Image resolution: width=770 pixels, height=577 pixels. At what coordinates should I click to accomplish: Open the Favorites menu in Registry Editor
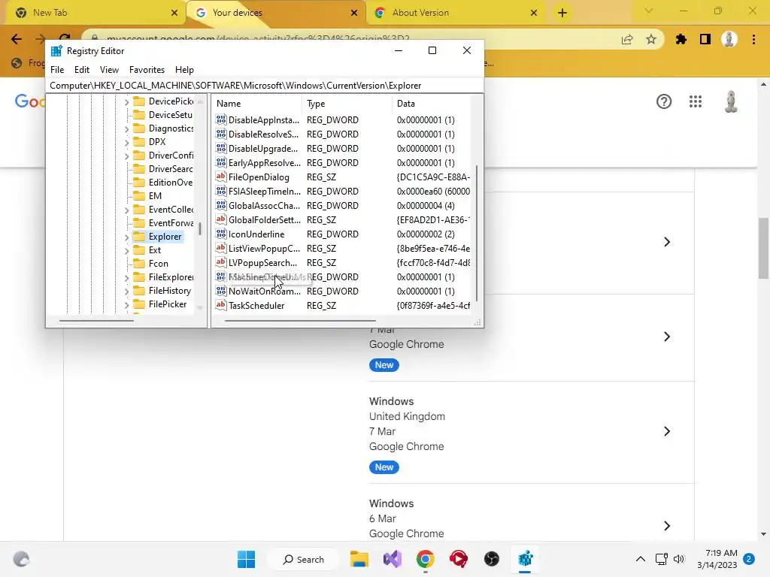147,70
